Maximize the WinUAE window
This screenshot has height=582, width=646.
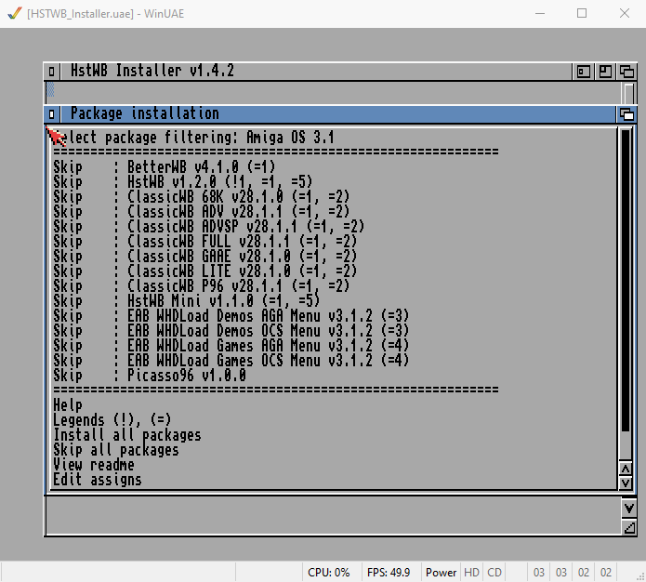pyautogui.click(x=582, y=13)
